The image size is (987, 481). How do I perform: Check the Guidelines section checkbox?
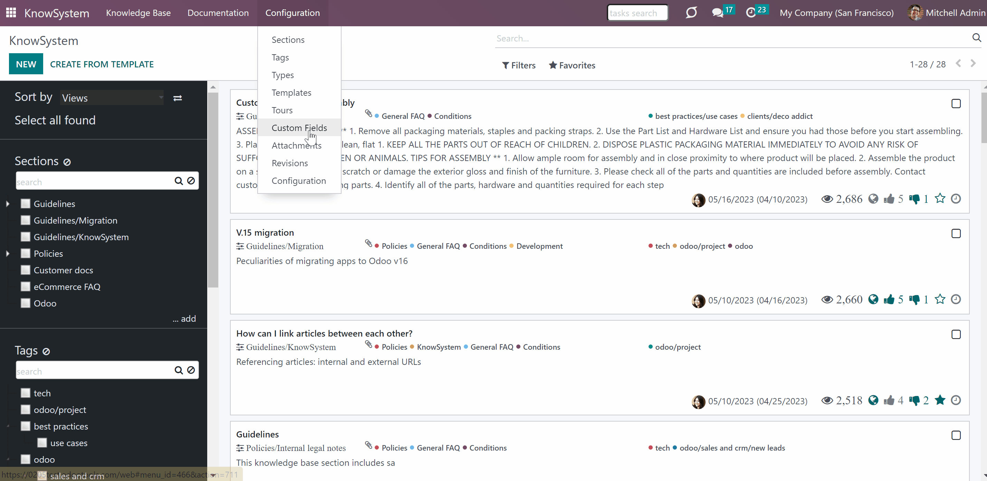(x=25, y=204)
